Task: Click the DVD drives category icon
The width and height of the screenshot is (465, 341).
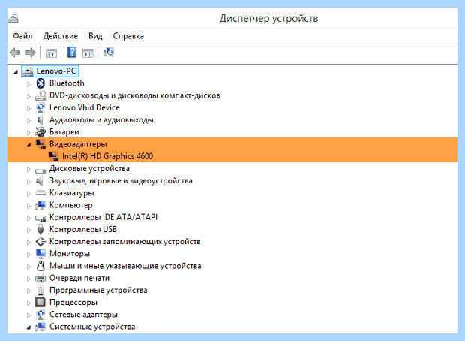Action: (40, 95)
